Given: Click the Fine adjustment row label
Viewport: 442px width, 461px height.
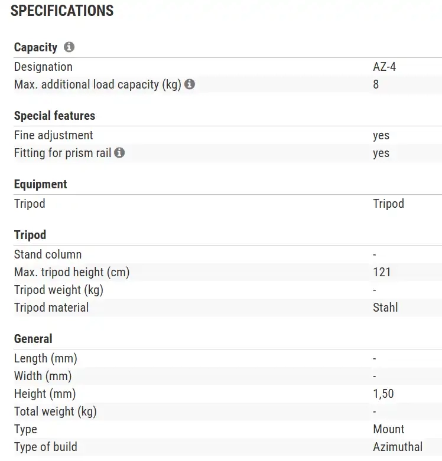Looking at the screenshot, I should click(x=54, y=135).
